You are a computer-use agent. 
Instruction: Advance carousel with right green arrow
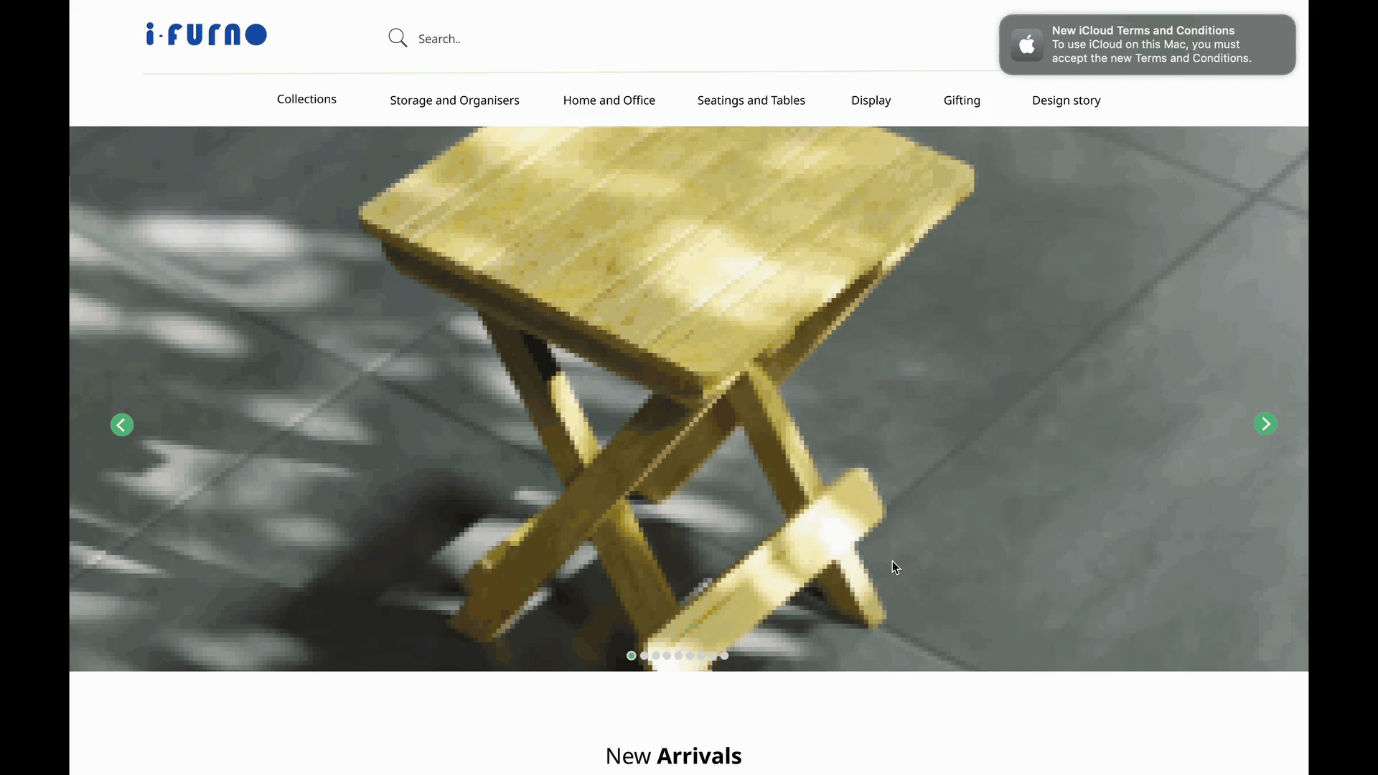click(x=1265, y=423)
